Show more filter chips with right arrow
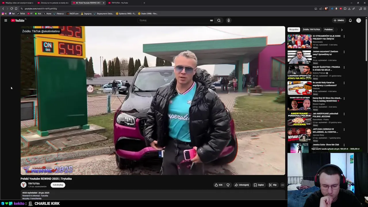This screenshot has width=368, height=207. (342, 30)
